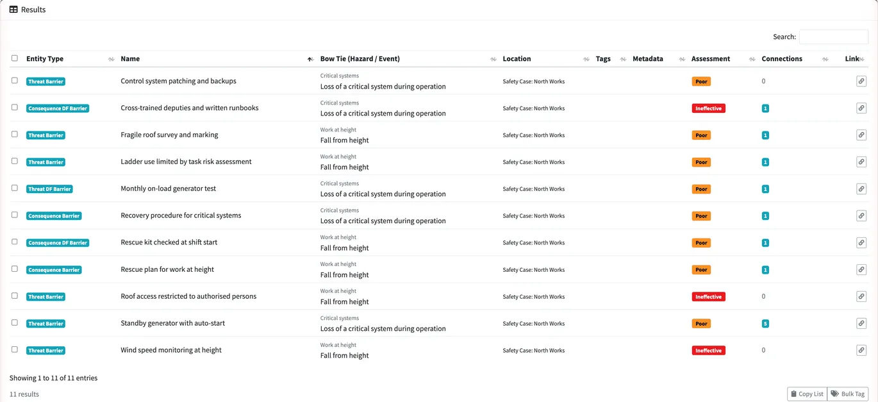Screen dimensions: 878x402
Task: Tick the select-all checkbox in table header
Action: coord(15,58)
